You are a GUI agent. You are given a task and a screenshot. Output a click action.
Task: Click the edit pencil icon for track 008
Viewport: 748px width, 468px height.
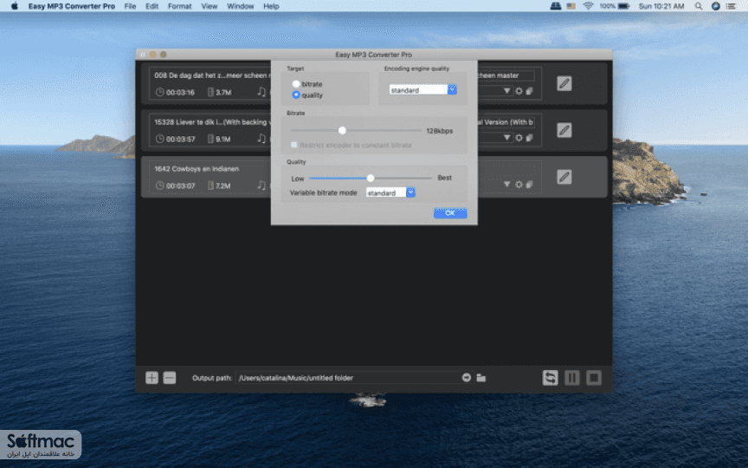tap(564, 83)
